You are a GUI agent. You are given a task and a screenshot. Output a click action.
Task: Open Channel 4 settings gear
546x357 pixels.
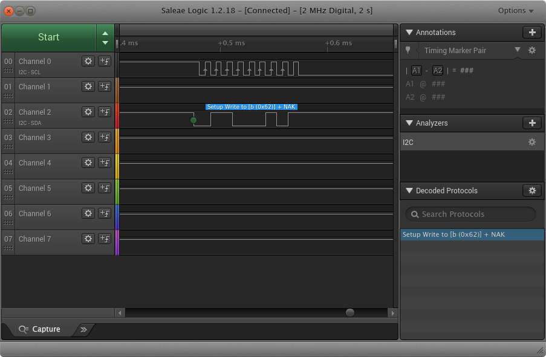point(88,163)
